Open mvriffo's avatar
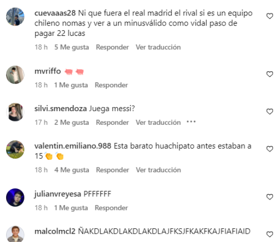This screenshot has height=242, width=277. coord(15,75)
